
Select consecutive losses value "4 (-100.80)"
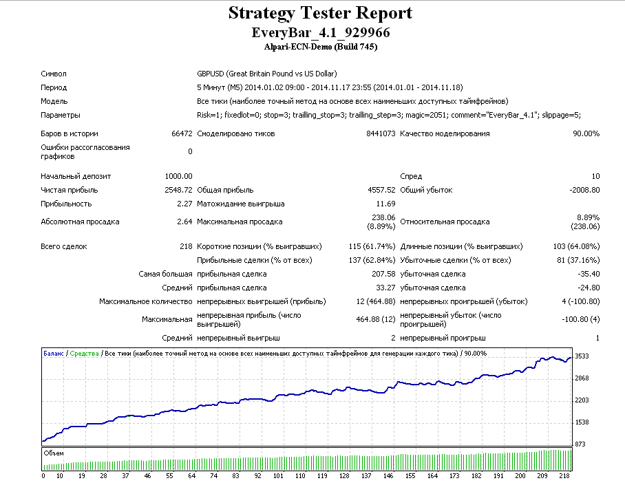(x=581, y=302)
